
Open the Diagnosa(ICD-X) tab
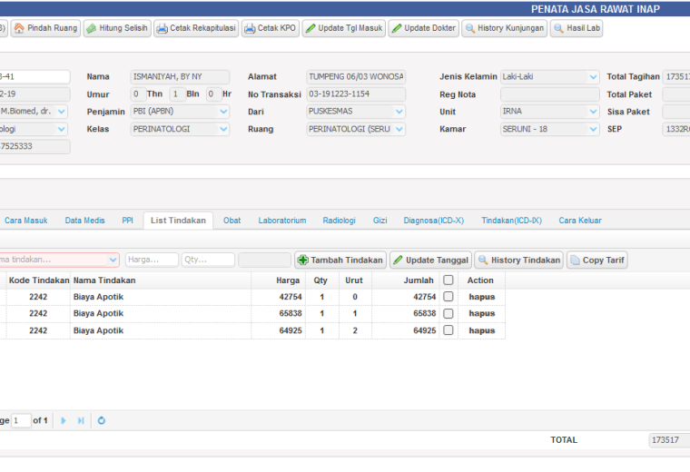434,221
